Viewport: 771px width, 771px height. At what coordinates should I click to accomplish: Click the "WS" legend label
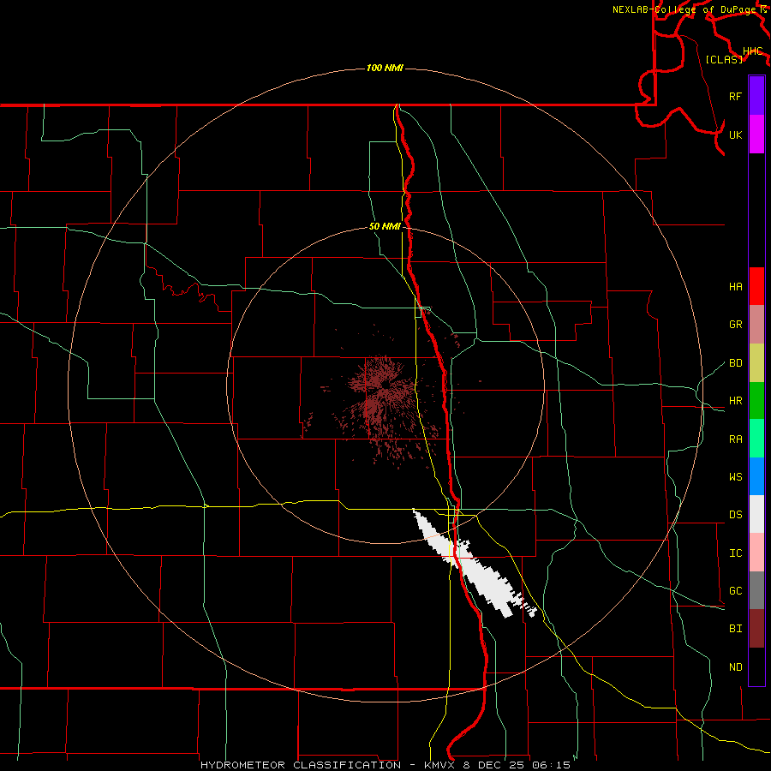[735, 477]
